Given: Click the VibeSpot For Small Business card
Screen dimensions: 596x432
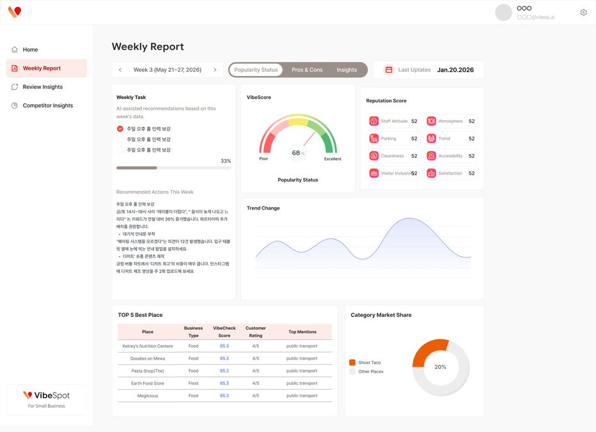Looking at the screenshot, I should (47, 399).
